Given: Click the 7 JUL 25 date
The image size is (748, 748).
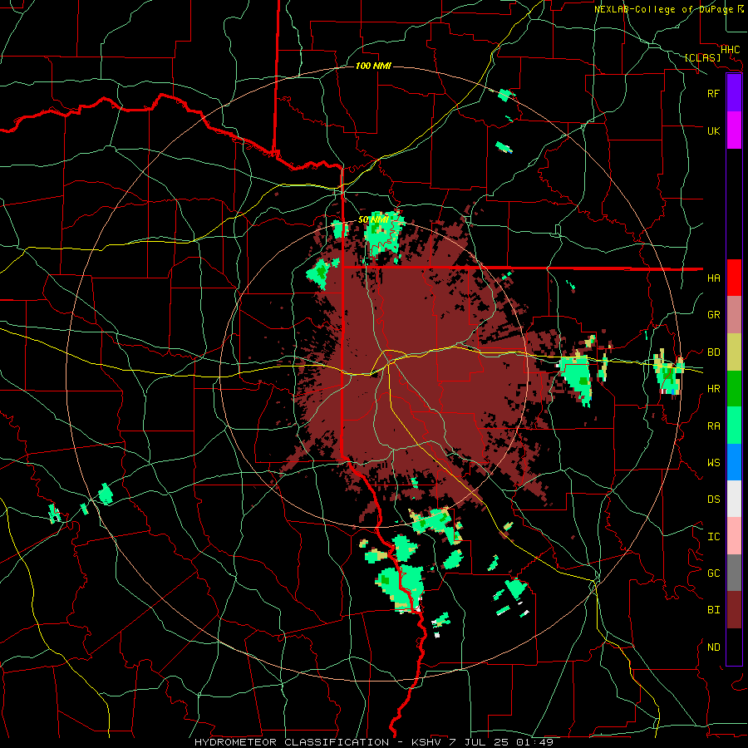Looking at the screenshot, I should 481,742.
